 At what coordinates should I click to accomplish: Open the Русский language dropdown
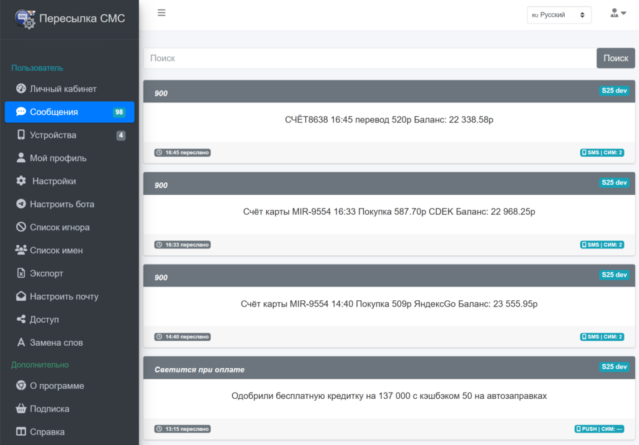[559, 15]
